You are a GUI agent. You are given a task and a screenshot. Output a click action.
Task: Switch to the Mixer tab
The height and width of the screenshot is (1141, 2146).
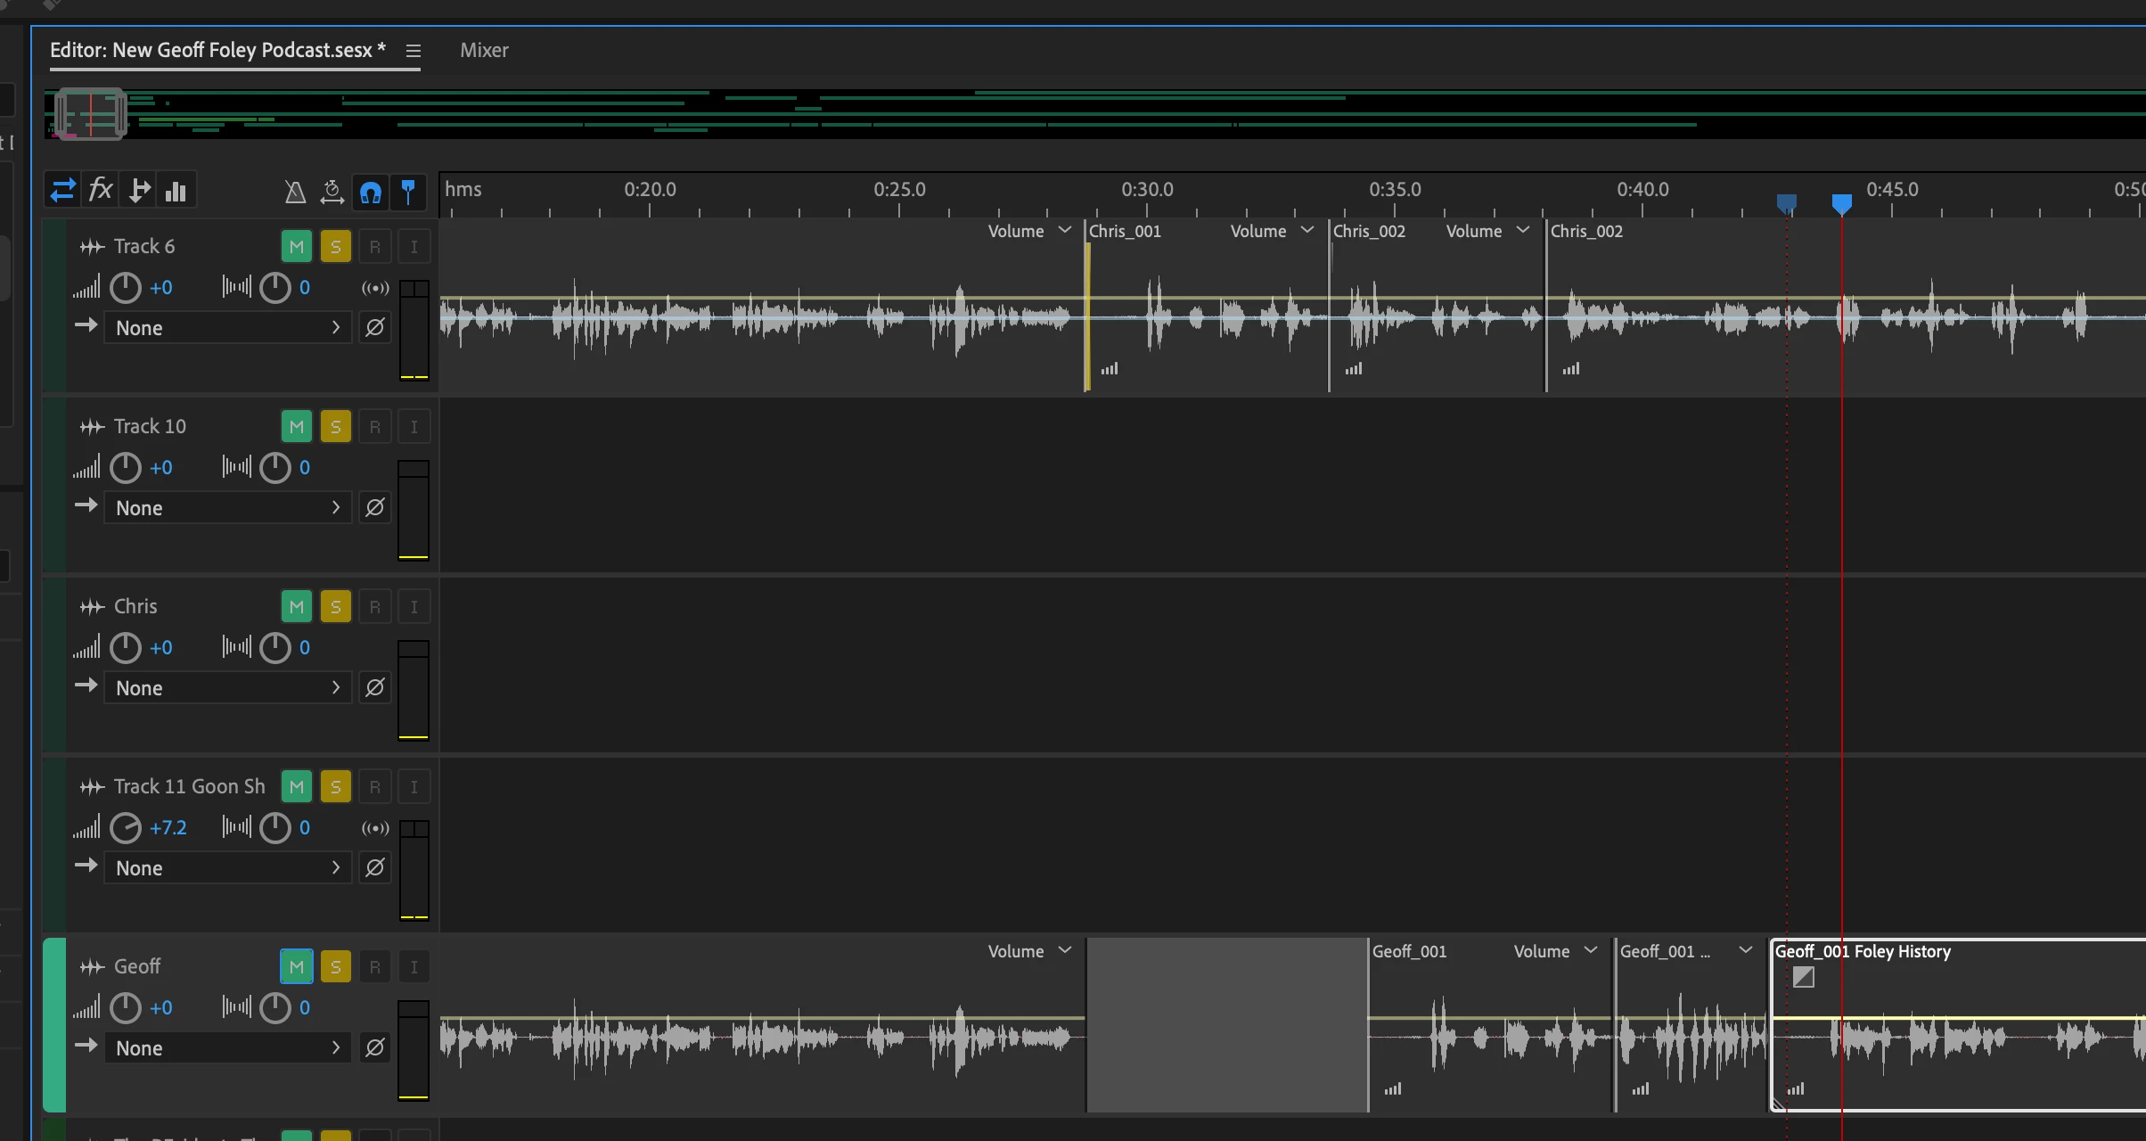(484, 51)
